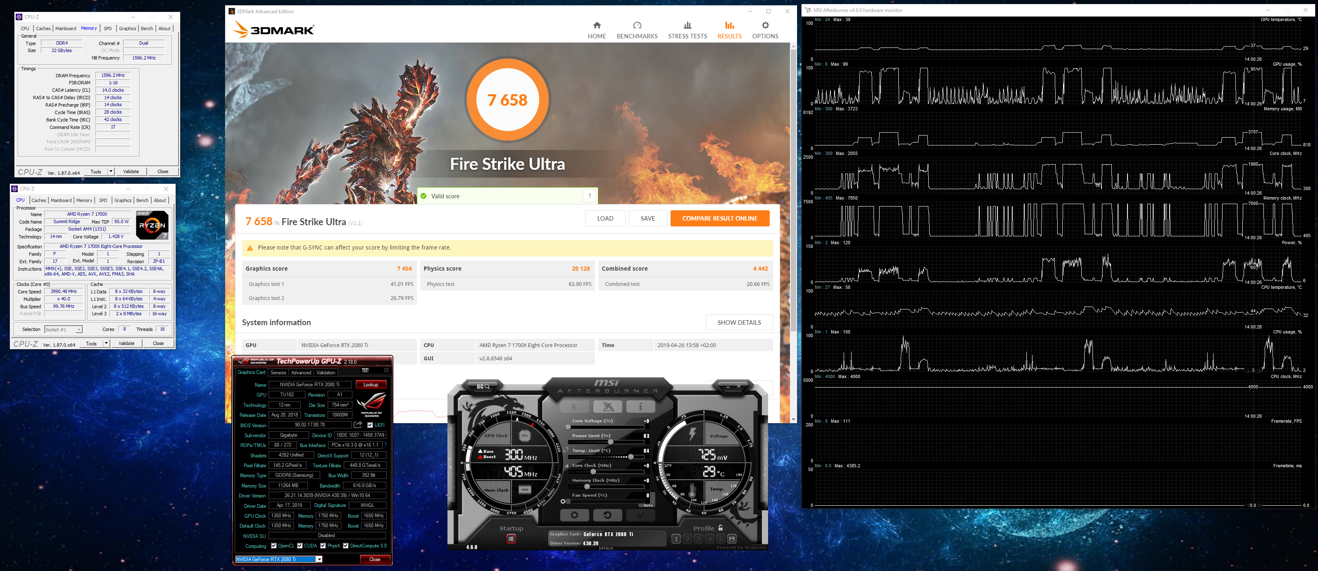
Task: Open the Tools dropdown arrow in the CPU tab CPU-Z window
Action: [x=107, y=343]
